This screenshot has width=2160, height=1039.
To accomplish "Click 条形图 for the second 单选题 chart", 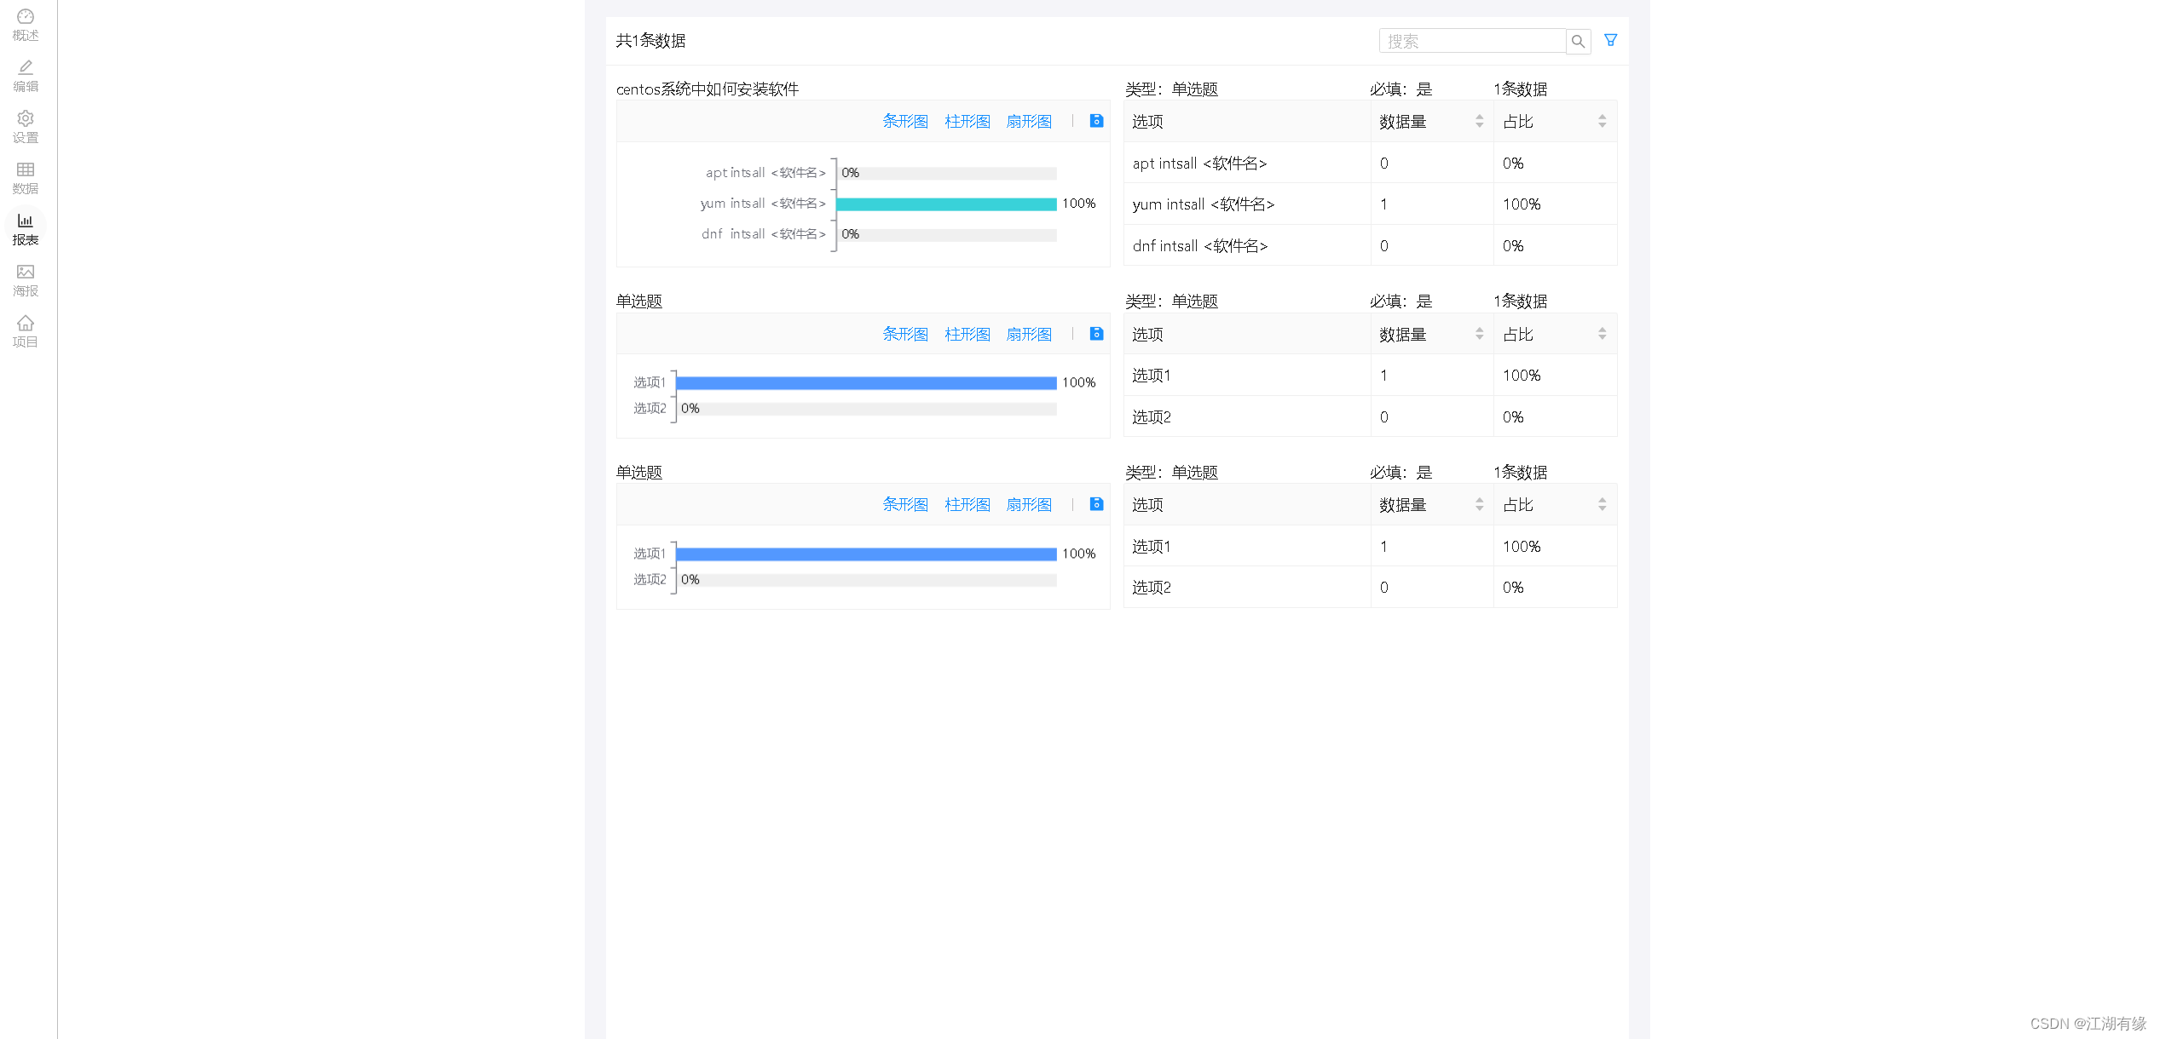I will click(905, 334).
